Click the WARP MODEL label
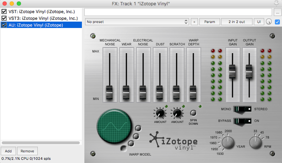This screenshot has width=282, height=163. (x=140, y=154)
